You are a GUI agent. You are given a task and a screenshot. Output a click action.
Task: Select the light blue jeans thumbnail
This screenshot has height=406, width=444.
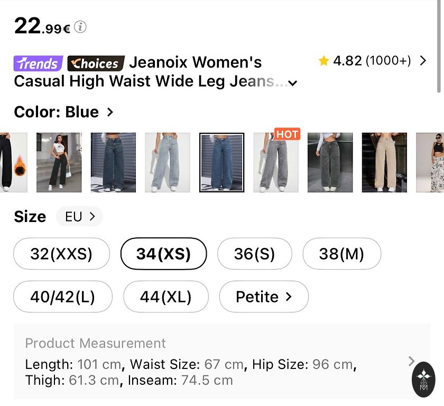click(x=168, y=162)
